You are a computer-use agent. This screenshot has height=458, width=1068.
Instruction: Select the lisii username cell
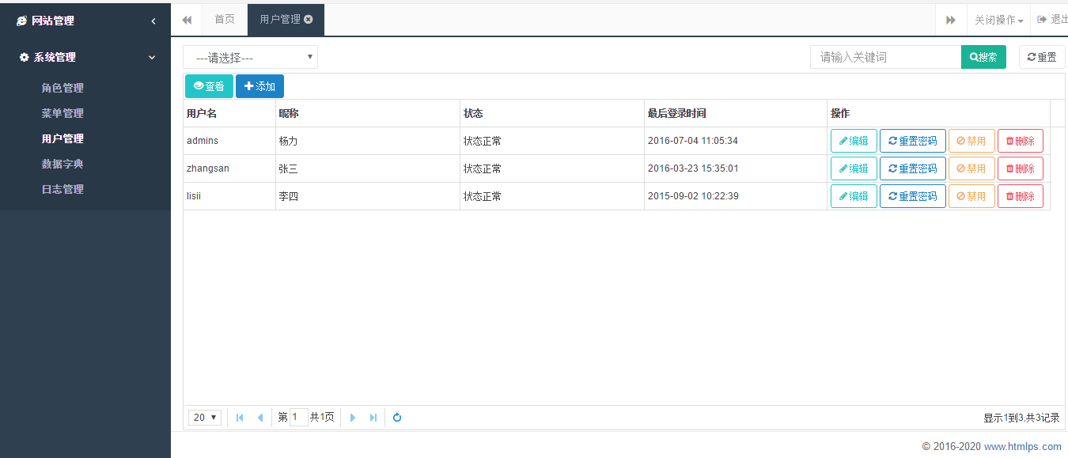(x=229, y=196)
